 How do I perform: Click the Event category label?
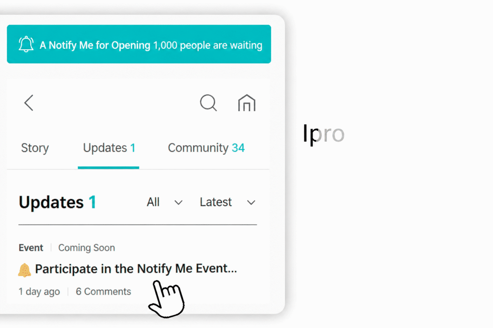(31, 248)
